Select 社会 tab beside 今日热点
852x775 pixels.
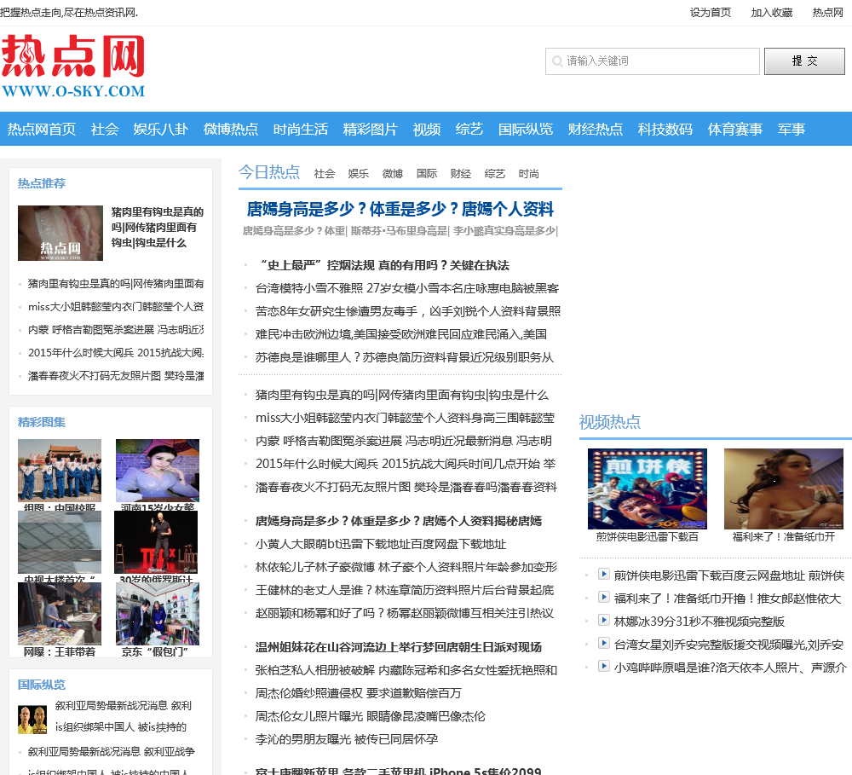[325, 173]
